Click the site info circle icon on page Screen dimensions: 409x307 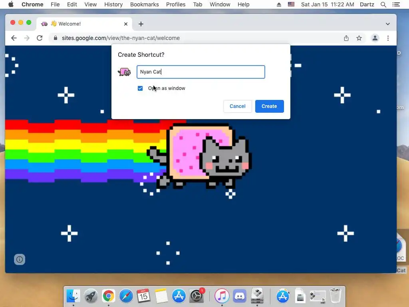point(20,259)
